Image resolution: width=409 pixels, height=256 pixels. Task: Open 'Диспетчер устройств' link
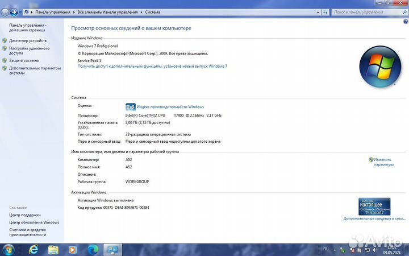[28, 40]
